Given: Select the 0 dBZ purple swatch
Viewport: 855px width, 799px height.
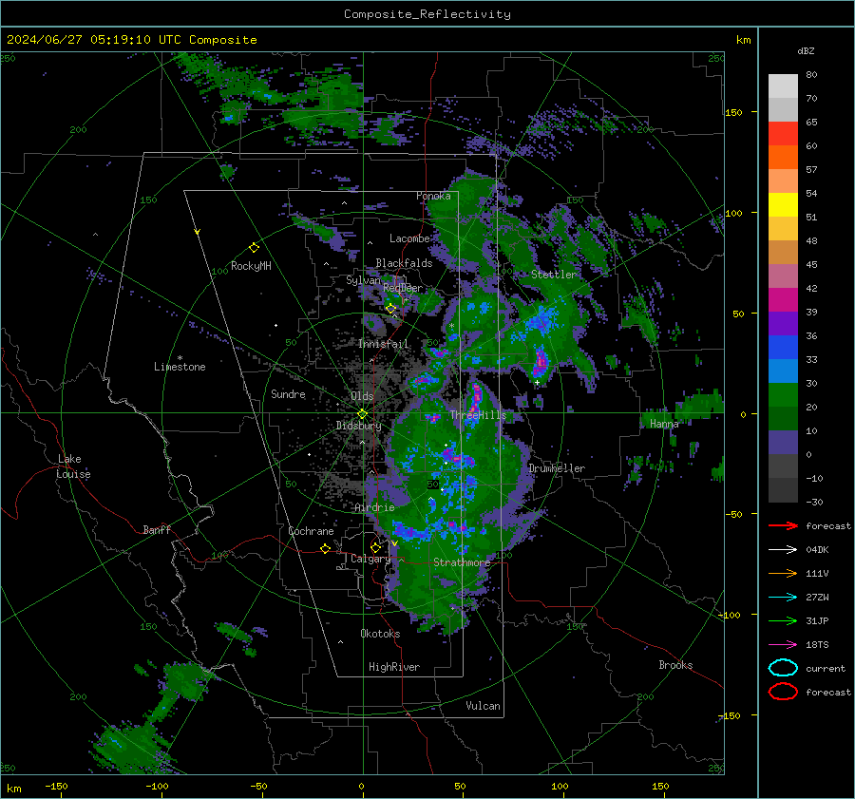Looking at the screenshot, I should [x=783, y=442].
